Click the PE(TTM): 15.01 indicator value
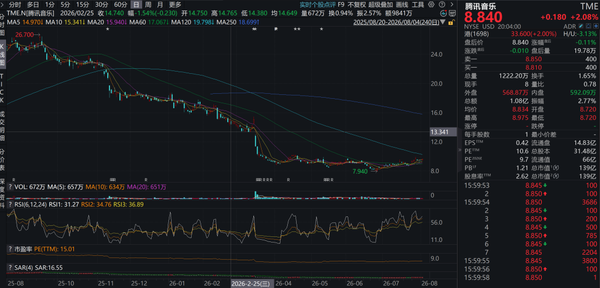Screen dimensions: 600x288 (x=54, y=249)
